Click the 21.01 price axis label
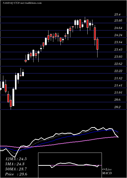Image resolution: width=127 pixels, height=178 pixels. (118, 93)
